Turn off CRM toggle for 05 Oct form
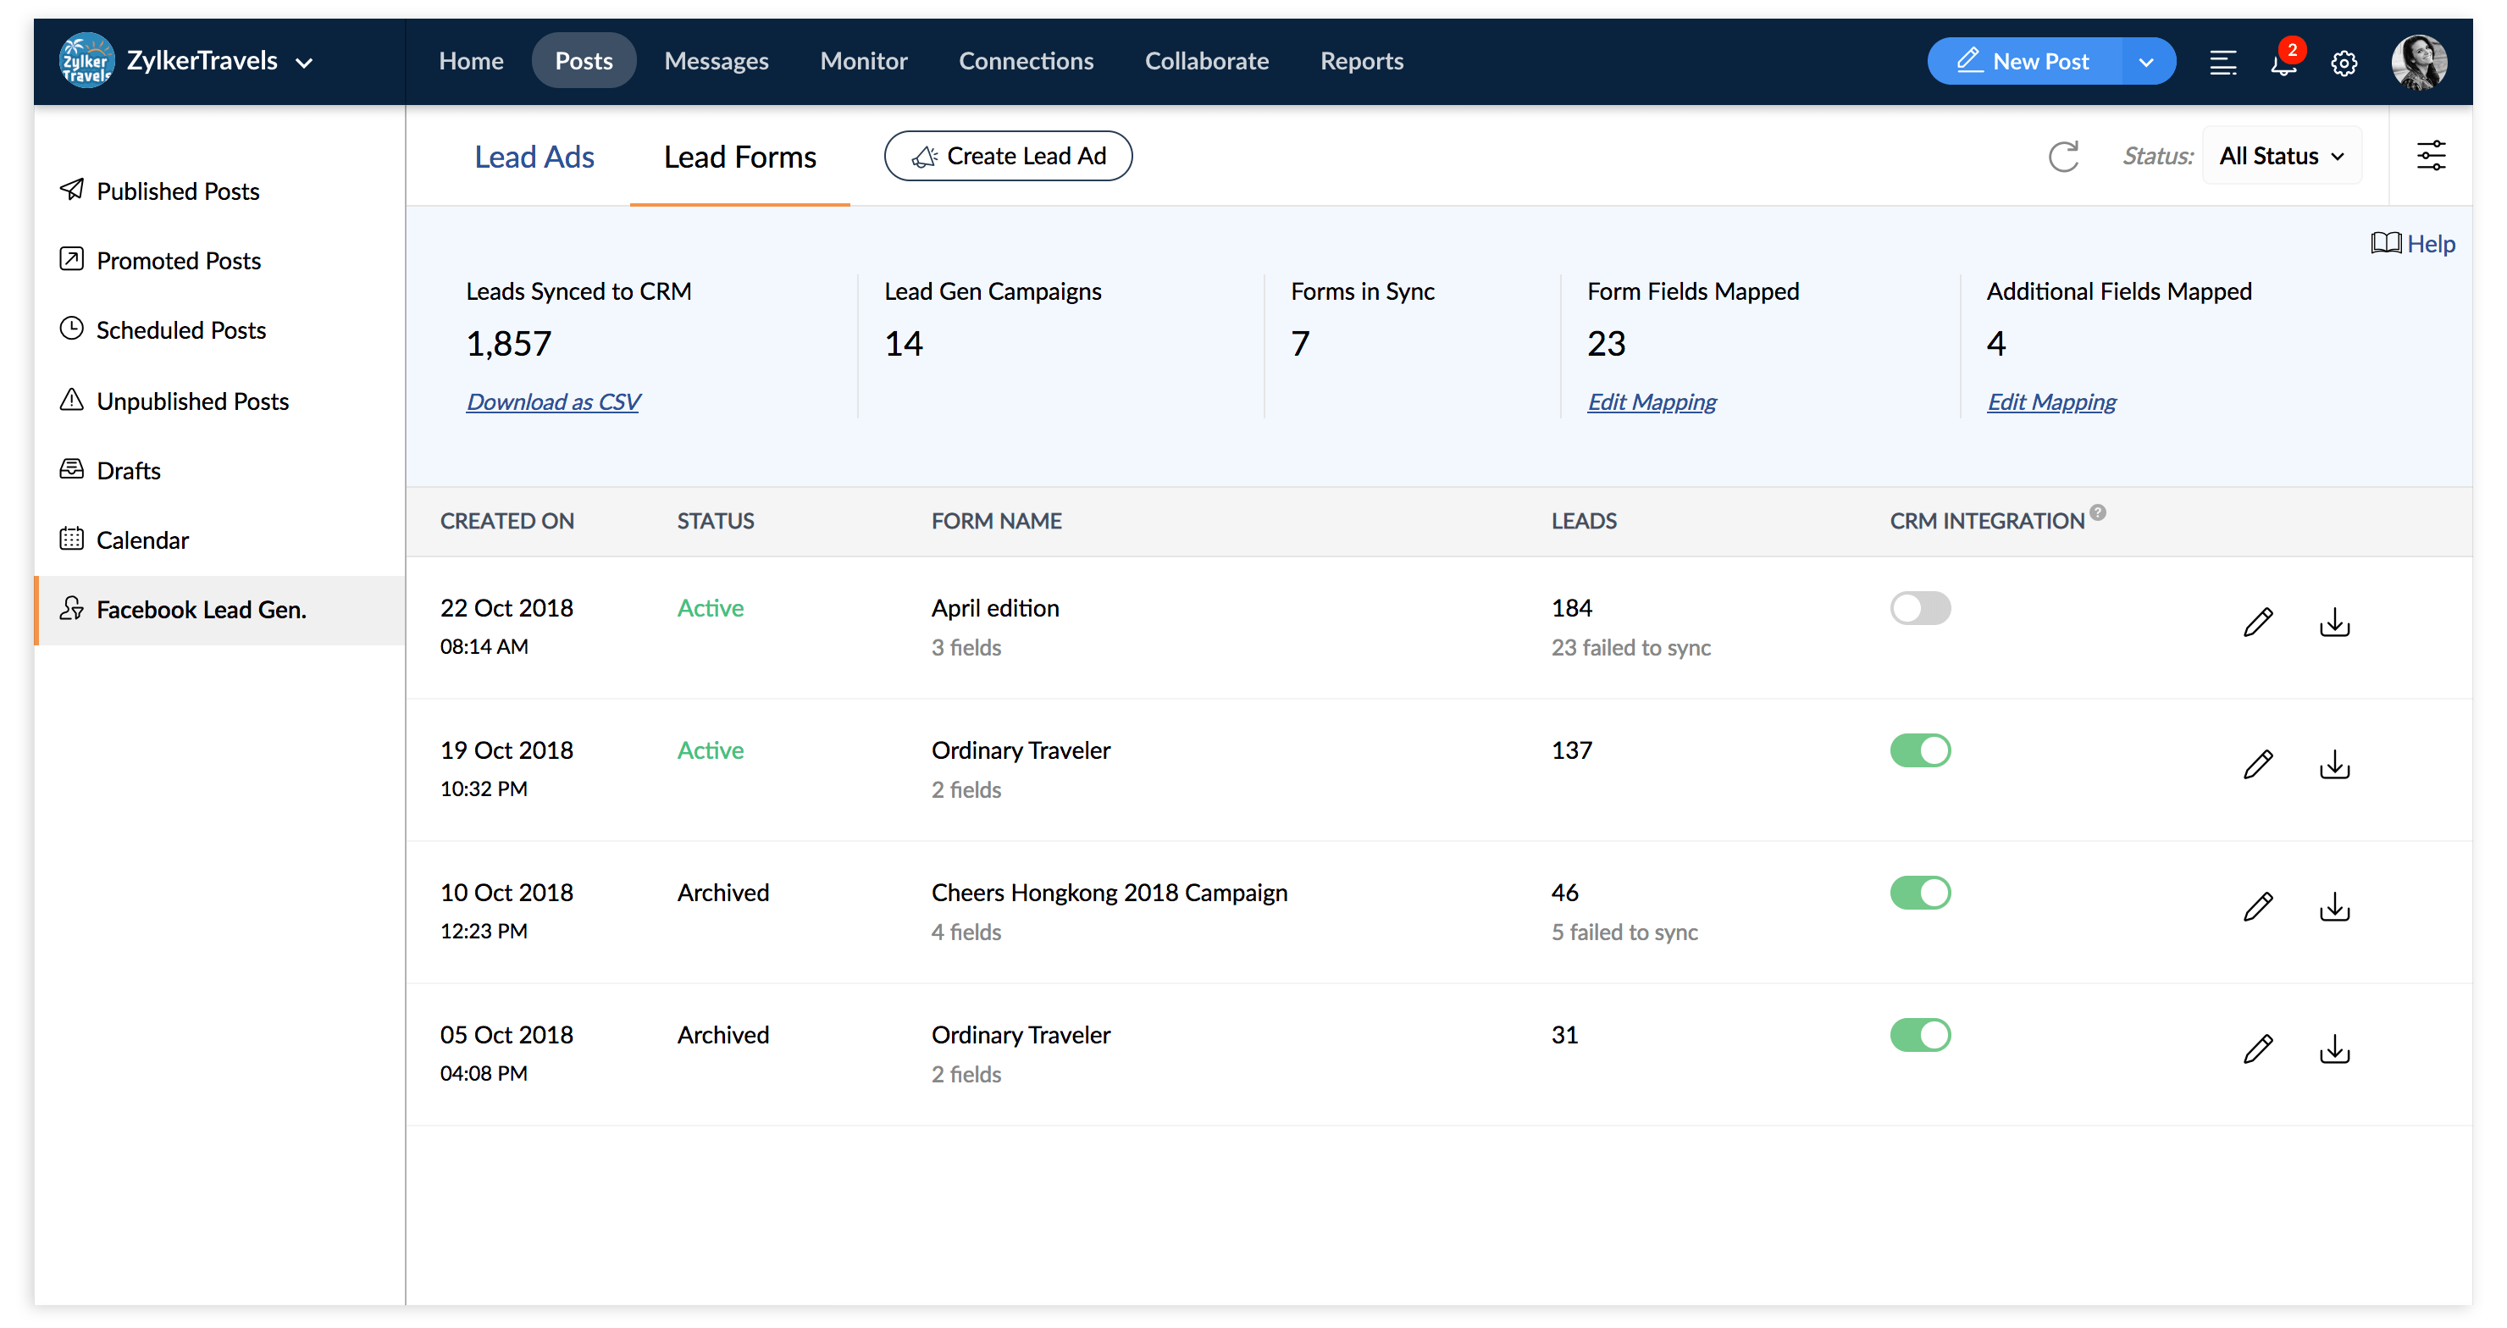The height and width of the screenshot is (1328, 2507). 1919,1035
